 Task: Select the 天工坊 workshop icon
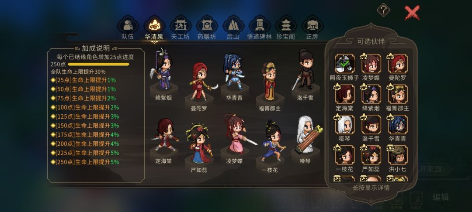(181, 25)
